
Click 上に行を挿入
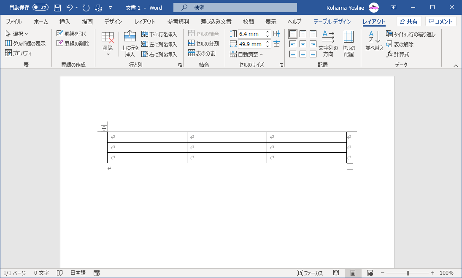(130, 43)
